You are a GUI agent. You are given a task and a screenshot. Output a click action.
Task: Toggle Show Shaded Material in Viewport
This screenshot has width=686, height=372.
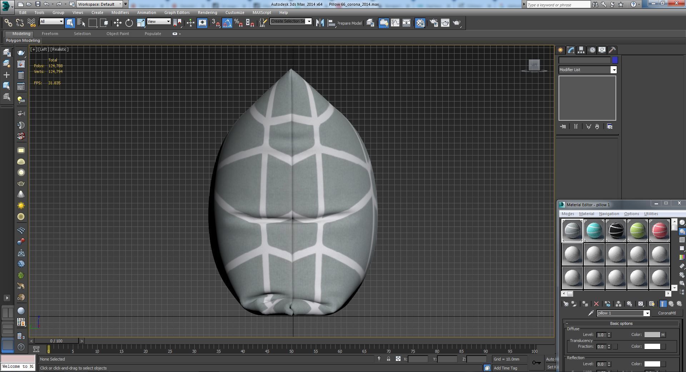(652, 304)
